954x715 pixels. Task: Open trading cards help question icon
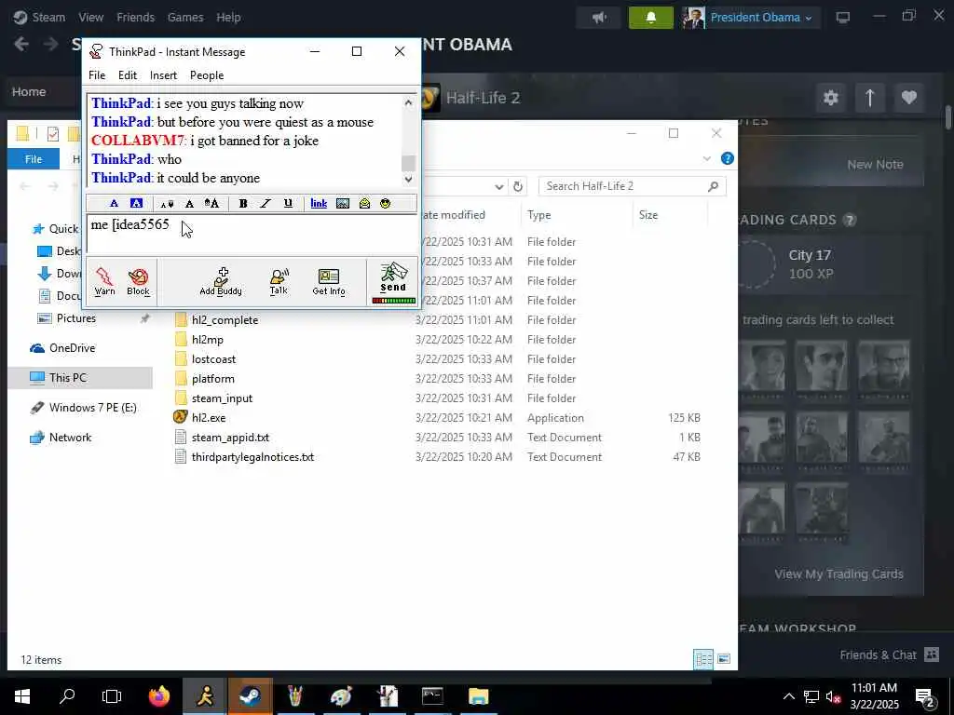tap(850, 220)
